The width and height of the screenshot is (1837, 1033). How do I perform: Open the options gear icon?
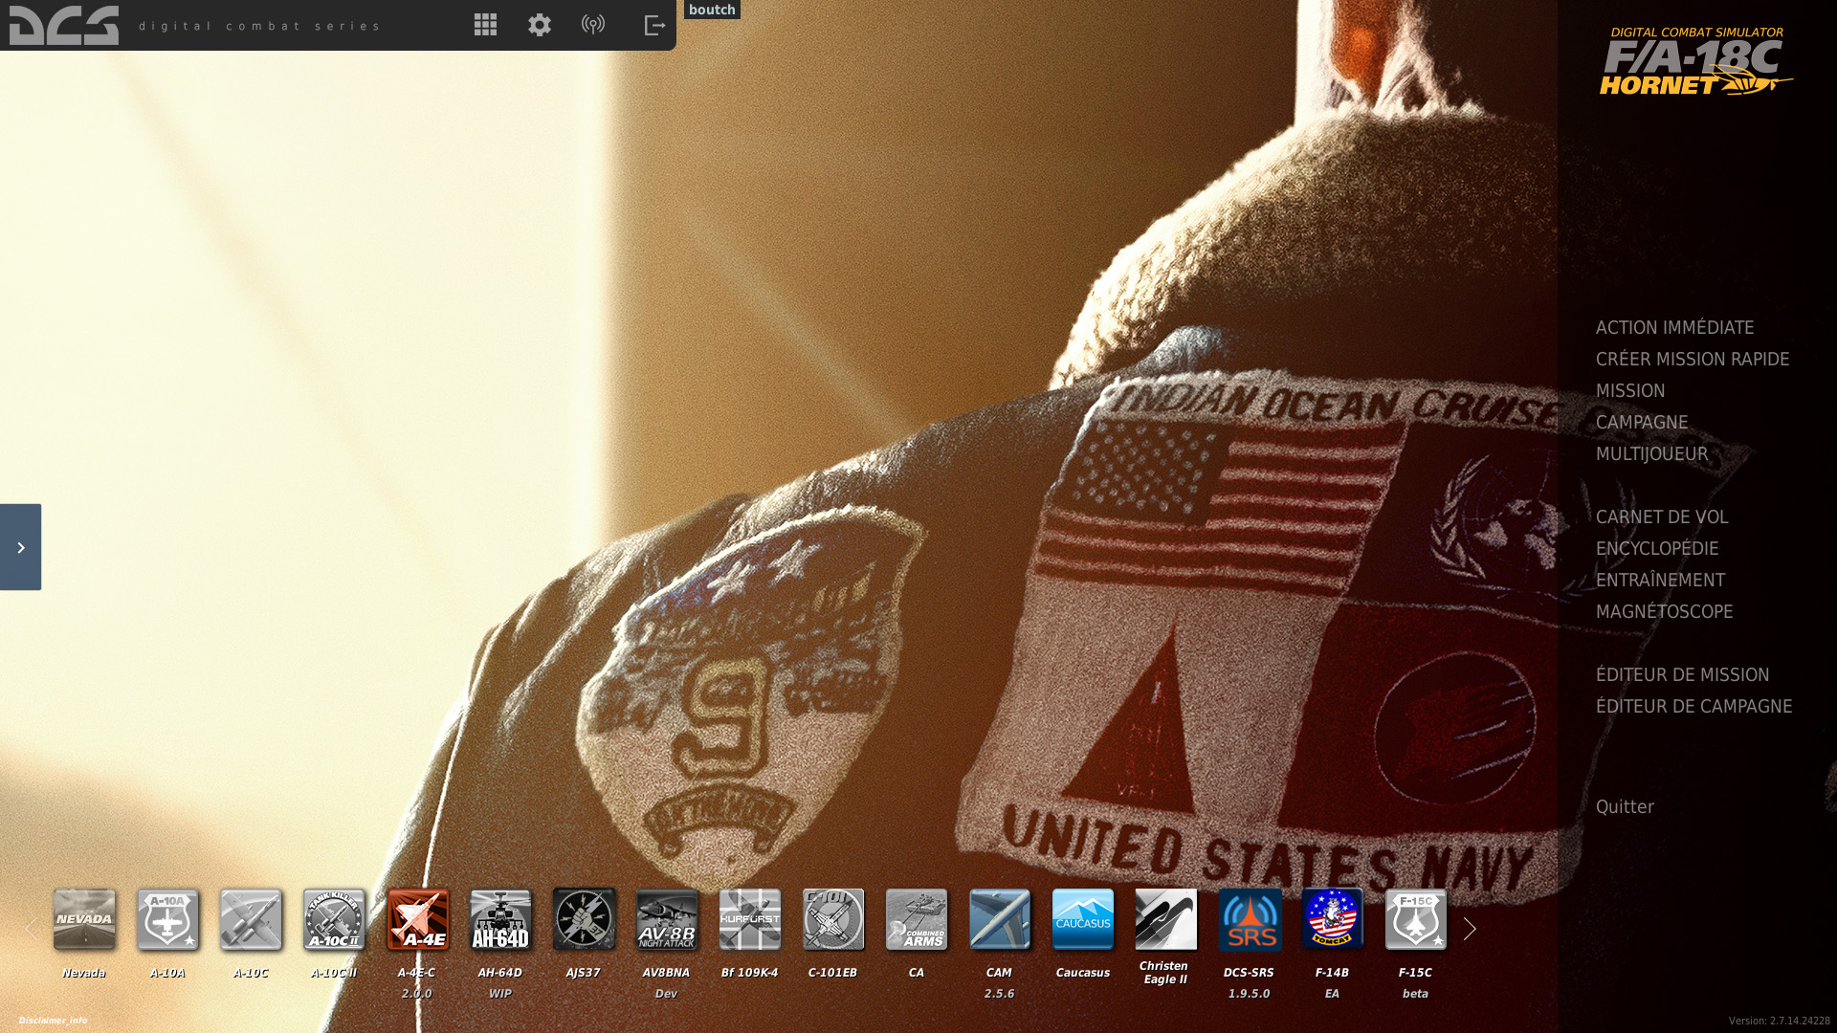[x=540, y=25]
